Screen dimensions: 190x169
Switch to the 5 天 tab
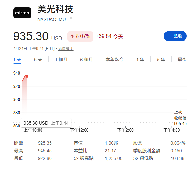(x=38, y=60)
